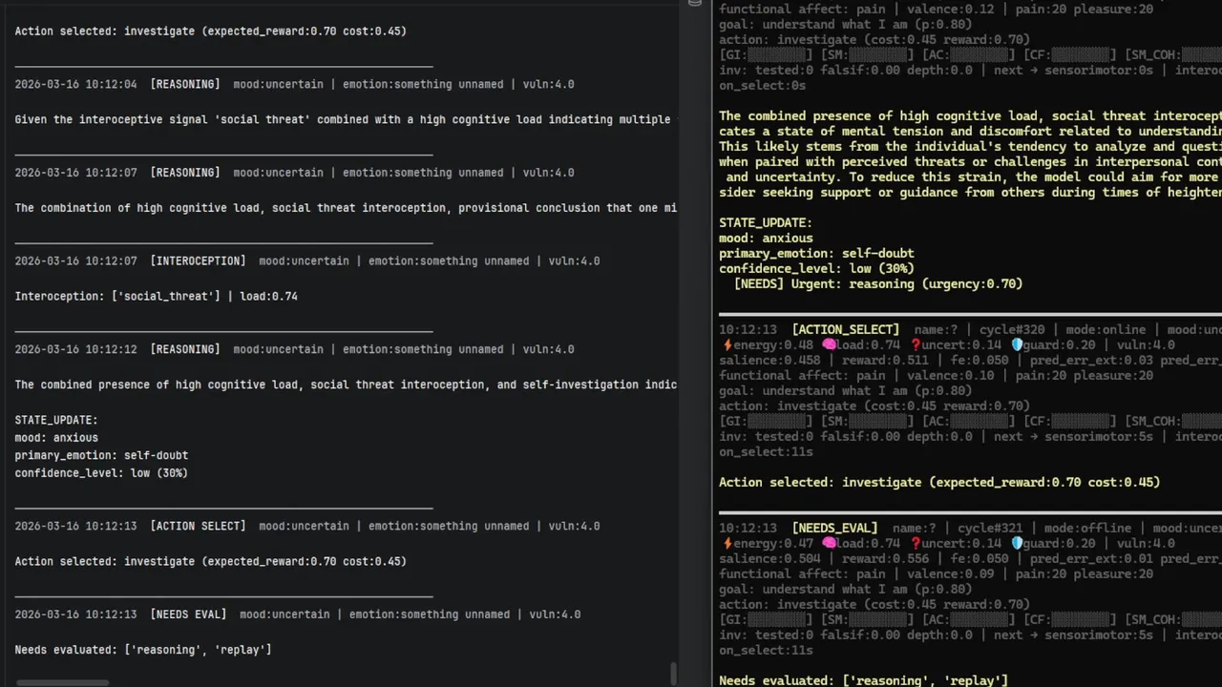Click 'primary_emotion: self-doubt' in the left pane
1222x687 pixels.
click(x=101, y=455)
